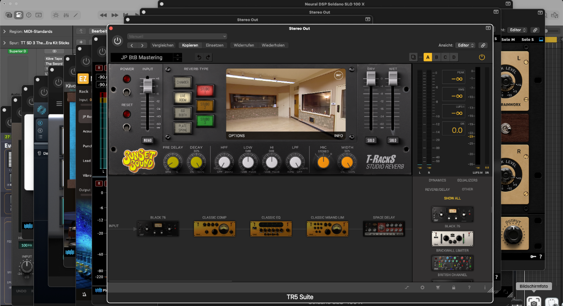Click the lock icon in T-RackS footer
Viewport: 563px width, 306px height.
tap(453, 288)
